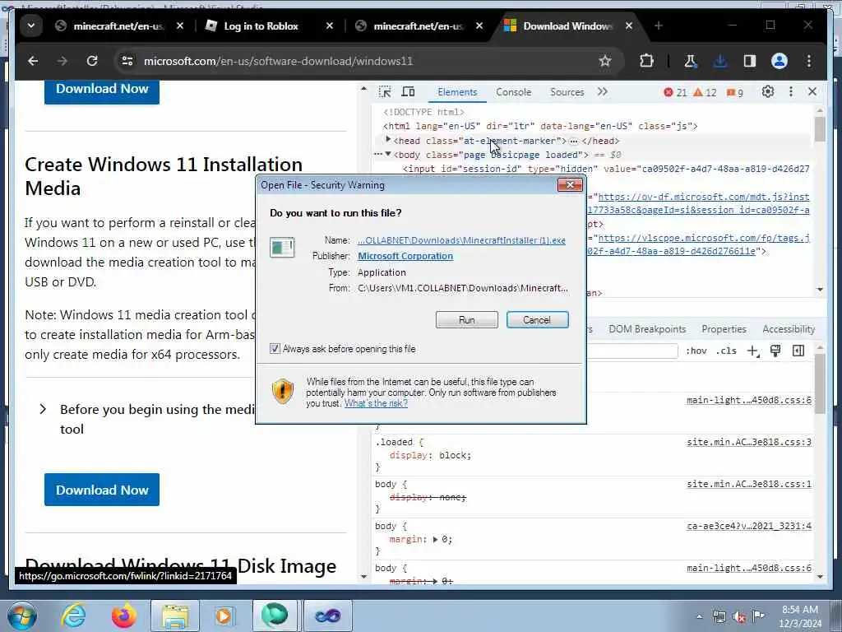Cancel the Open File security warning
Screen dimensions: 842x632
537,320
